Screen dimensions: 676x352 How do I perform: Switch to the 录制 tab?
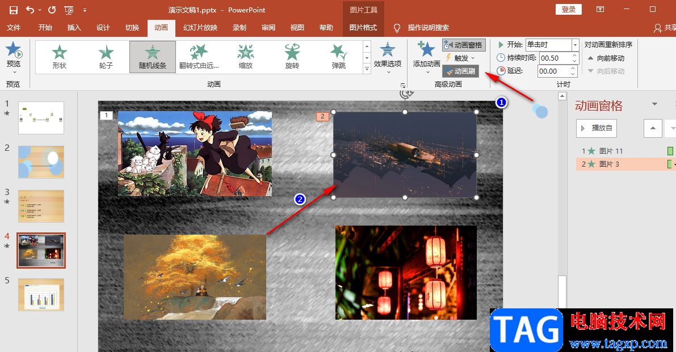tap(240, 28)
